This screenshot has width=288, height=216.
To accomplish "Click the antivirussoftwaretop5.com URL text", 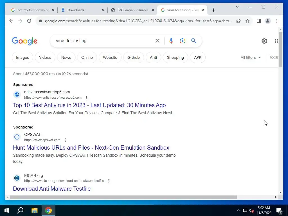I will click(x=53, y=98).
